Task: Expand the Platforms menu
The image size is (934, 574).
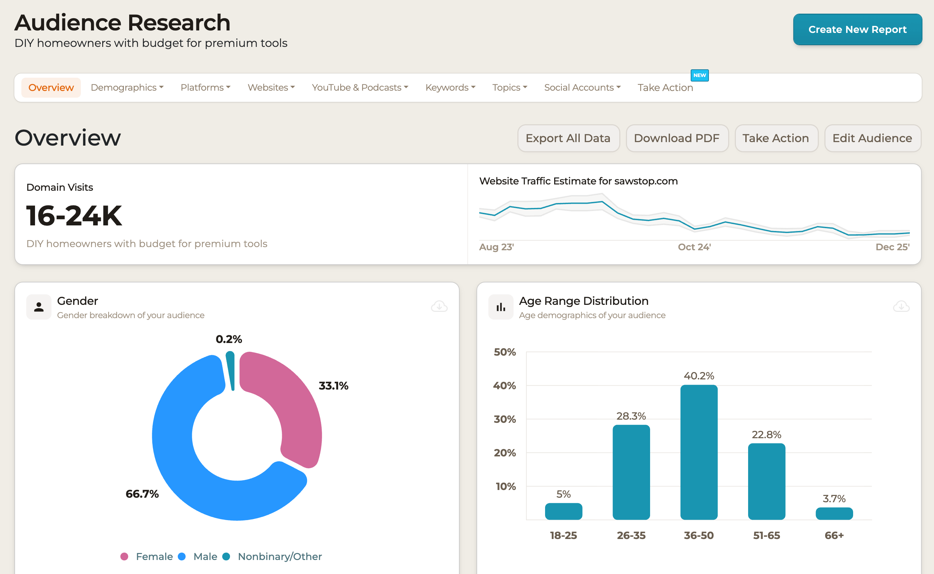Action: coord(205,87)
